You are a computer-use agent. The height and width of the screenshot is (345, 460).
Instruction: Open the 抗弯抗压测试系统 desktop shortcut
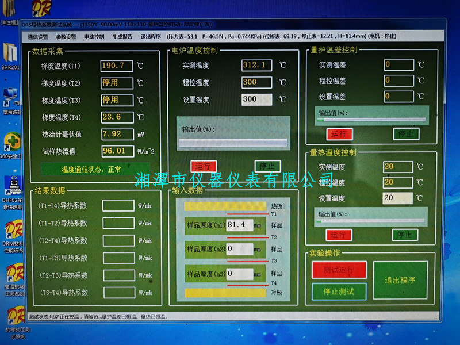pos(14,315)
